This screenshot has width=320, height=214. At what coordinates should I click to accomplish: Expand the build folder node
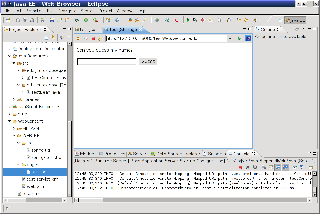click(9, 114)
